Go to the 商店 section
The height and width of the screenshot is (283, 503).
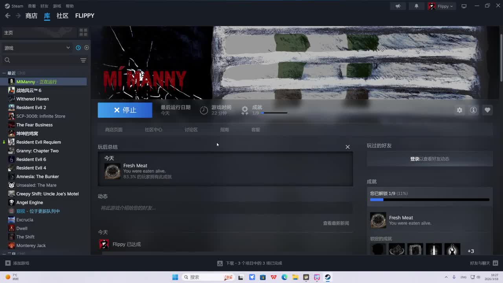[x=31, y=16]
